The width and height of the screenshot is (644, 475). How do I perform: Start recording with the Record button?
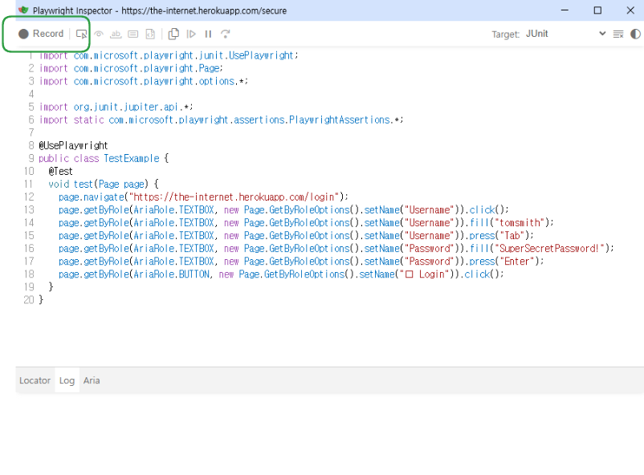[x=41, y=34]
